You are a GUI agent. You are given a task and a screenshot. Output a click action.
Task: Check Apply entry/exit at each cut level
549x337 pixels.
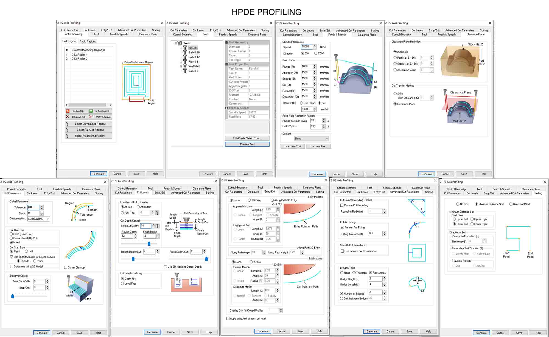tap(246, 319)
